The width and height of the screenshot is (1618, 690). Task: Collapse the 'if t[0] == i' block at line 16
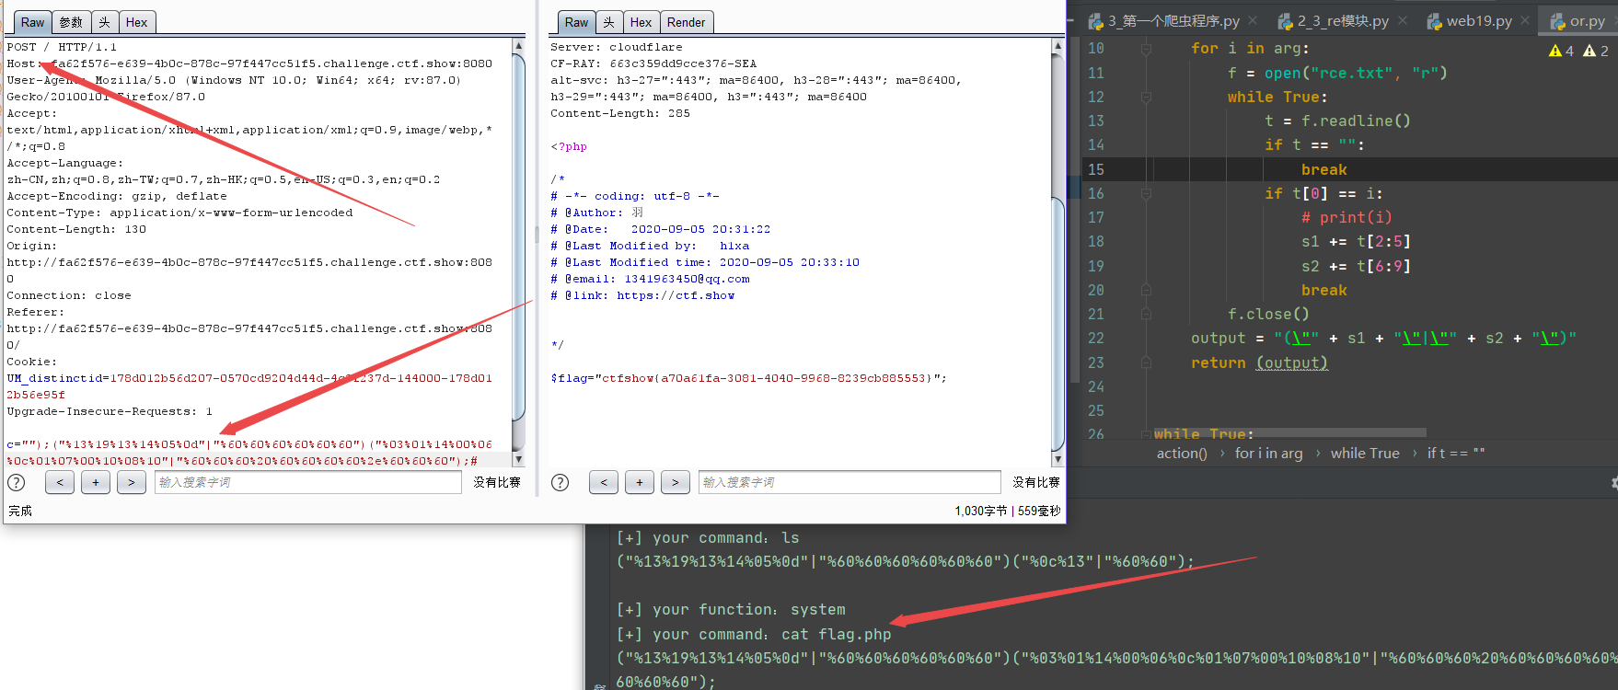pyautogui.click(x=1146, y=193)
